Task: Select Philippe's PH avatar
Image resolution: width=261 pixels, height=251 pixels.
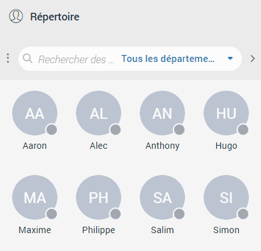Action: (98, 197)
